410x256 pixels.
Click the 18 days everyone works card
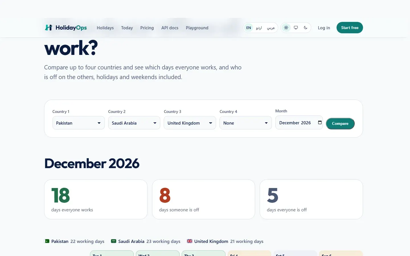coord(96,199)
